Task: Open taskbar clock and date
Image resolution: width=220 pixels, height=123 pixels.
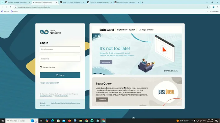Action: click(210, 121)
